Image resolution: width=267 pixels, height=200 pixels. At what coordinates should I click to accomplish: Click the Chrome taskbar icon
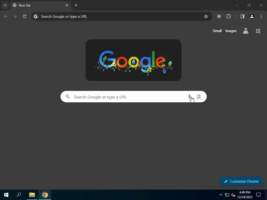(x=45, y=195)
